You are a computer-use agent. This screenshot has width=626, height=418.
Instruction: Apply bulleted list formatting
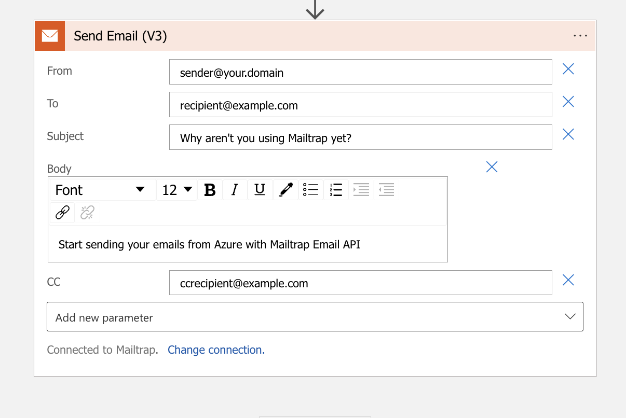click(310, 190)
